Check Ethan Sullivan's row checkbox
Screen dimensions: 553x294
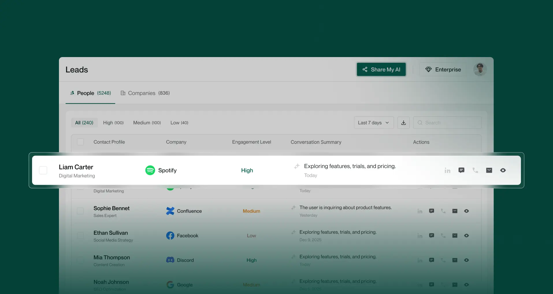pyautogui.click(x=80, y=235)
